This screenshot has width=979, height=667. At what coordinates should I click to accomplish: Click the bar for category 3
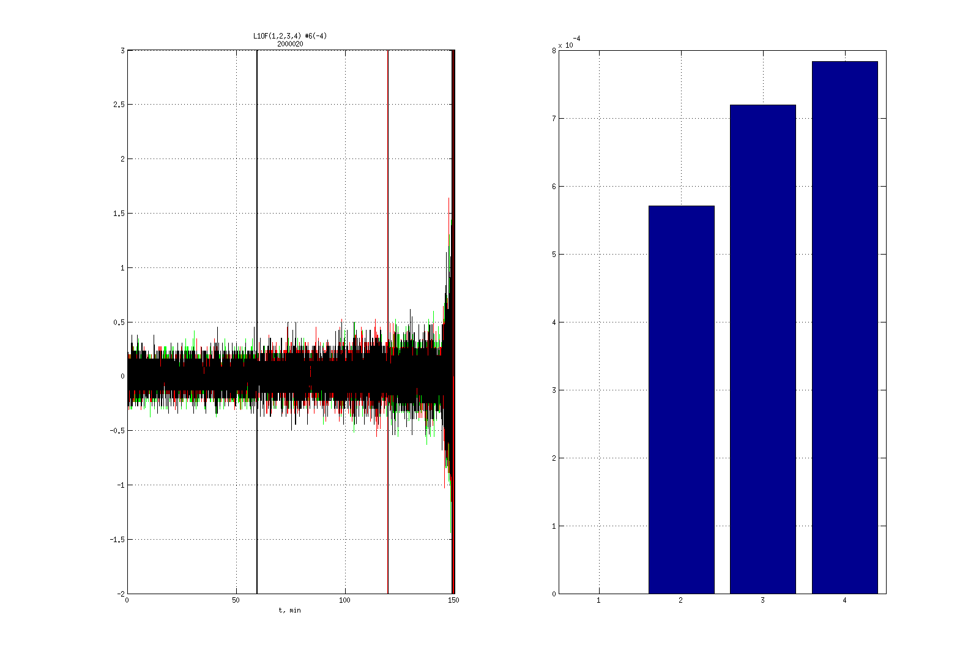pyautogui.click(x=762, y=349)
